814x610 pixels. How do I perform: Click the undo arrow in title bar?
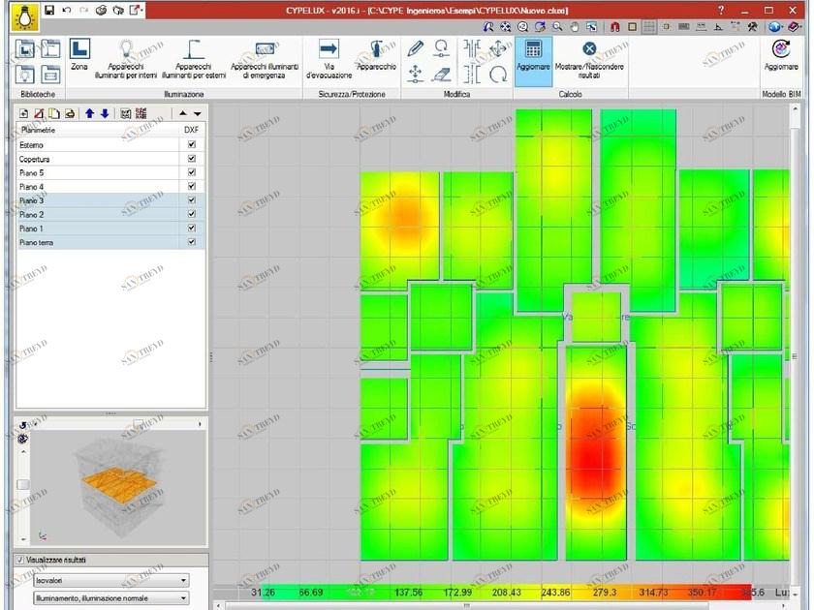click(66, 10)
